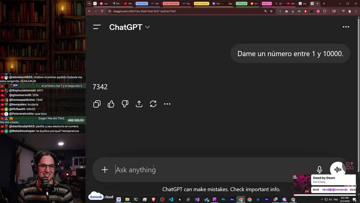Expand the ChatGPT model selector dropdown
360x203 pixels.
point(129,27)
